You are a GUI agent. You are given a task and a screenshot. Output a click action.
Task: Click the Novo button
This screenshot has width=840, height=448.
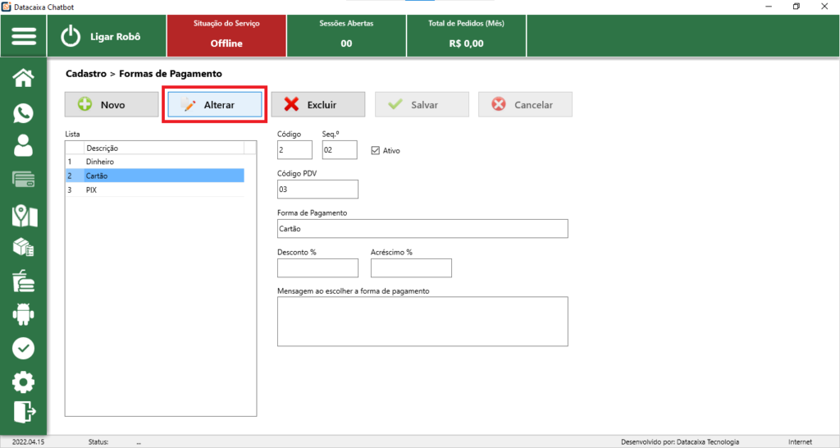pyautogui.click(x=112, y=105)
